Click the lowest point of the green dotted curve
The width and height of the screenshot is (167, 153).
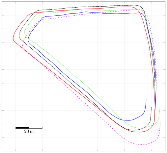tap(139, 128)
